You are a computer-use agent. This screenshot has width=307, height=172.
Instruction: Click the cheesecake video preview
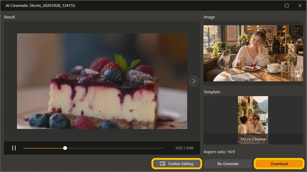[102, 81]
